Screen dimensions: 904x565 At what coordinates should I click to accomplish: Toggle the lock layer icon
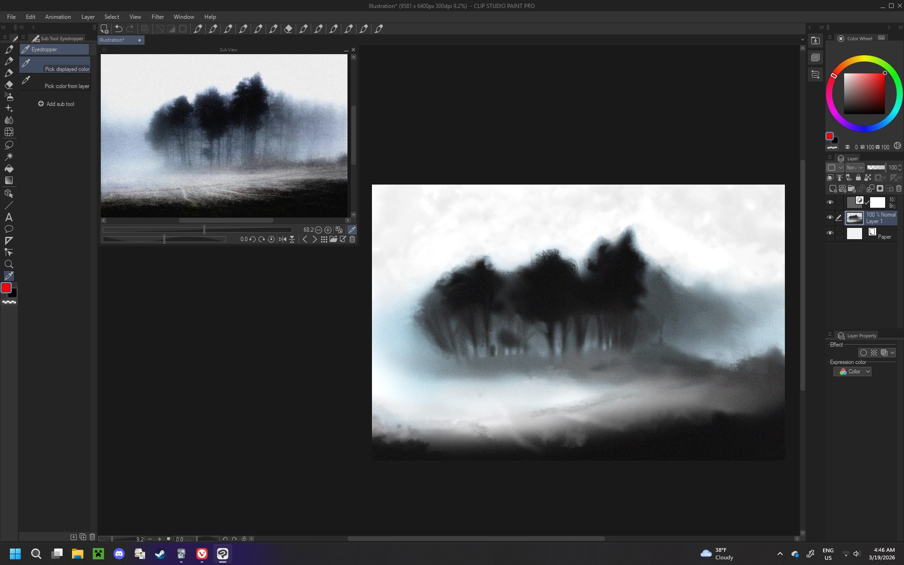(858, 178)
